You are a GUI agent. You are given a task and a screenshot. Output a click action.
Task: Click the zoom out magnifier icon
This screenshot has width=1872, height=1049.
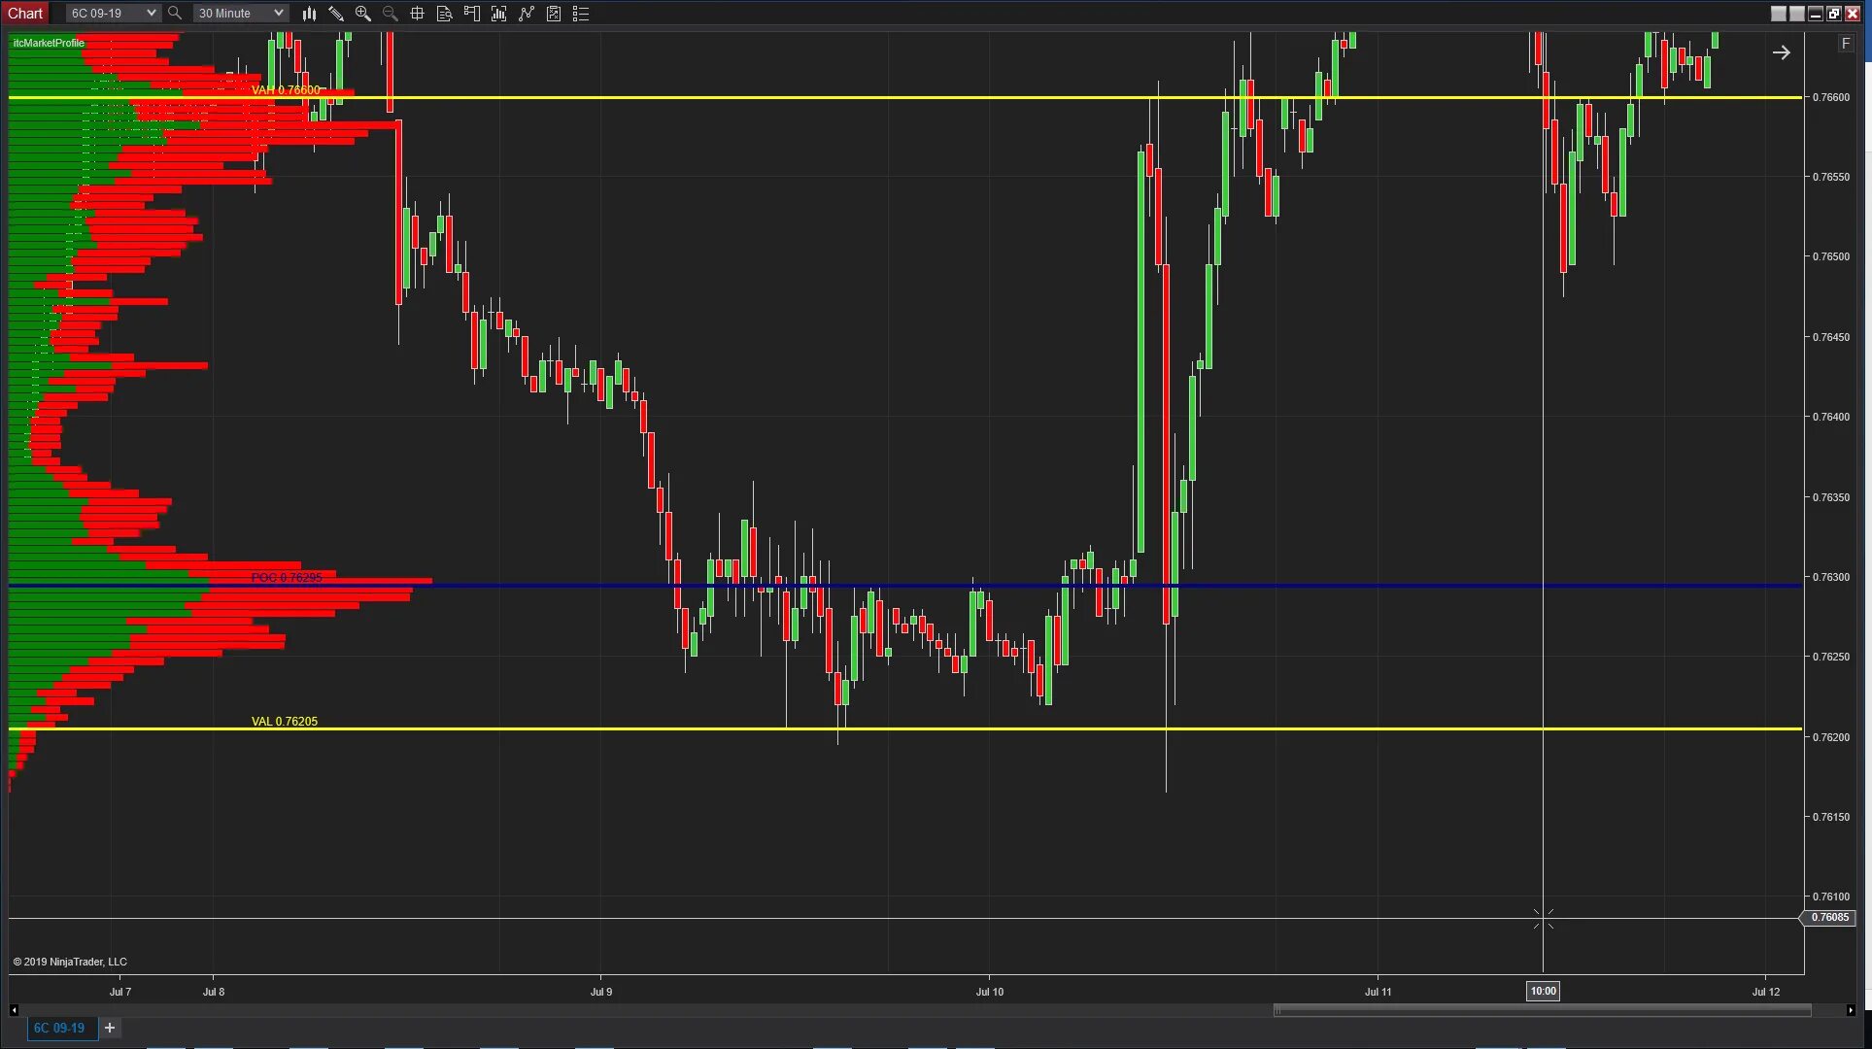(390, 14)
